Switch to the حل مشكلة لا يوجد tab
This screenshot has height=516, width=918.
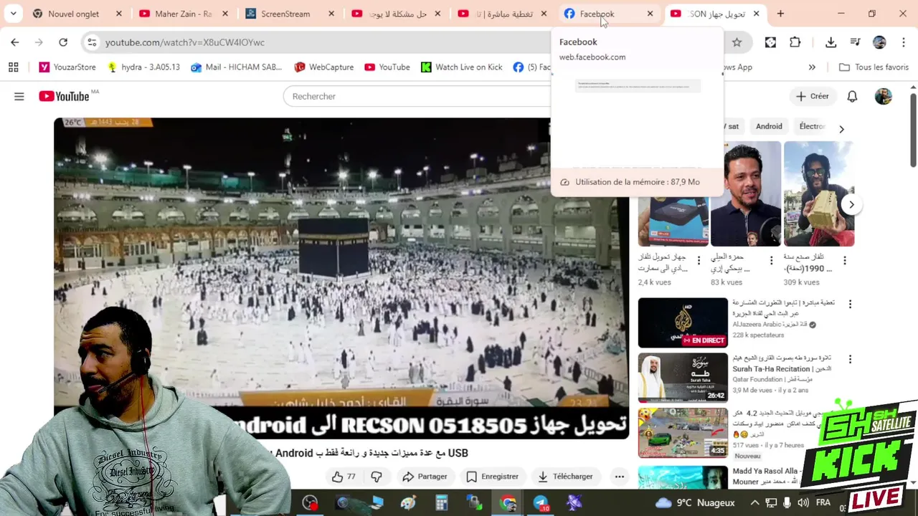(397, 14)
